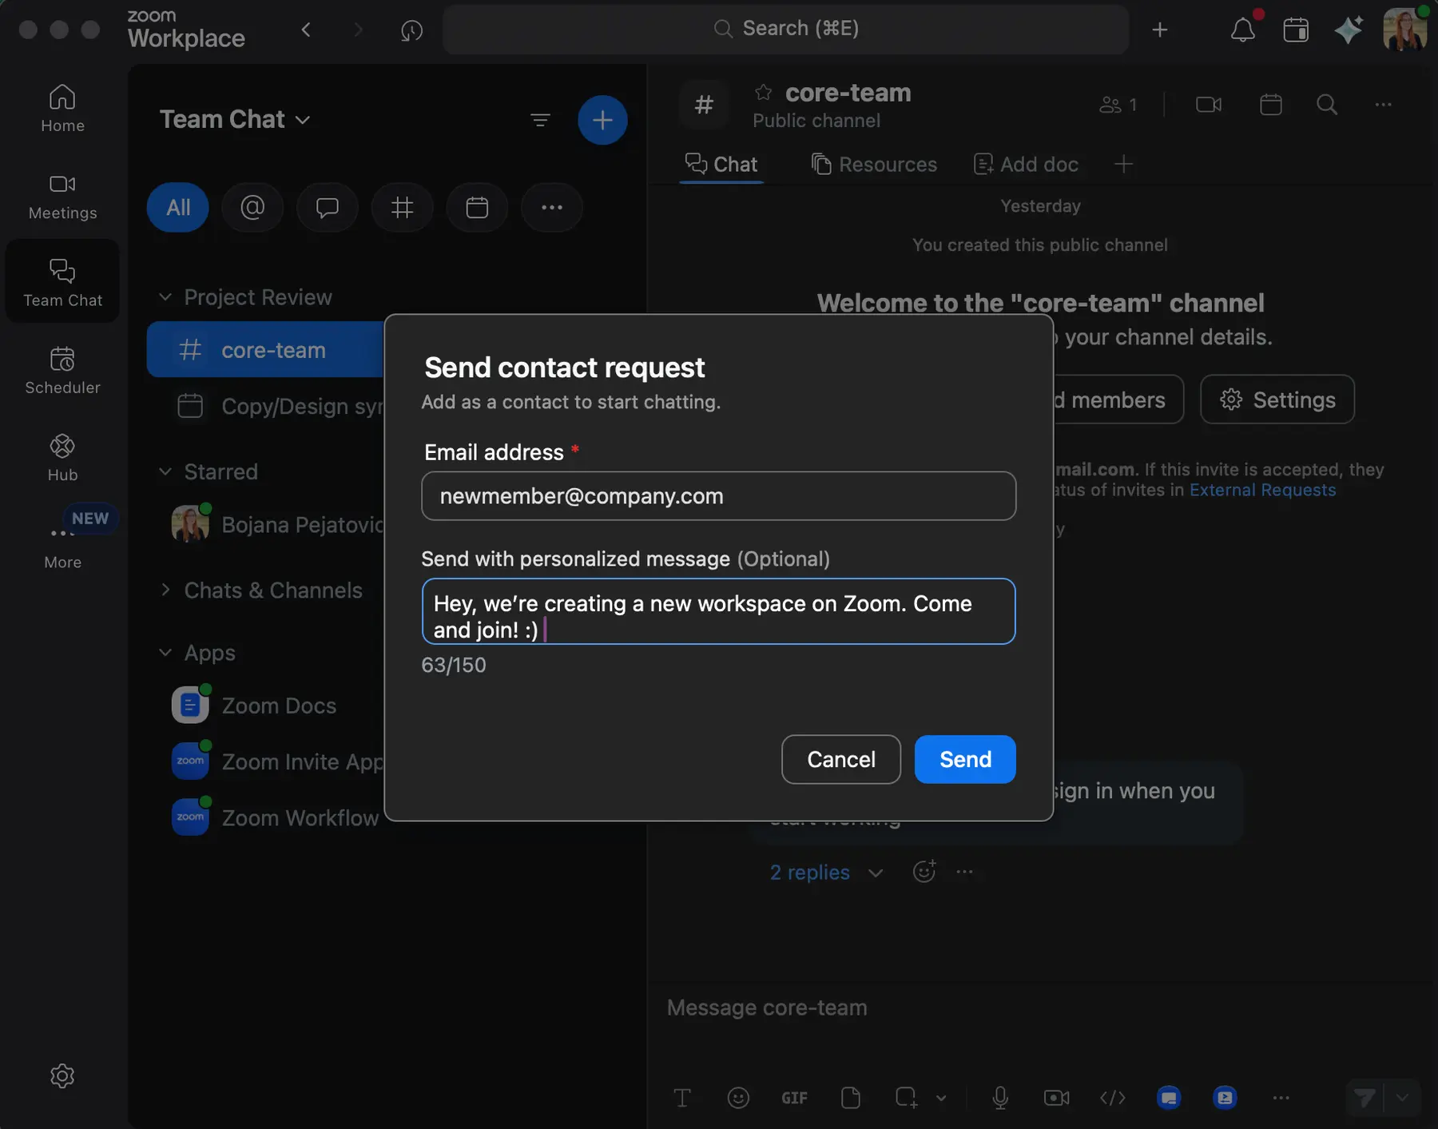
Task: Open the history clock icon
Action: (411, 30)
